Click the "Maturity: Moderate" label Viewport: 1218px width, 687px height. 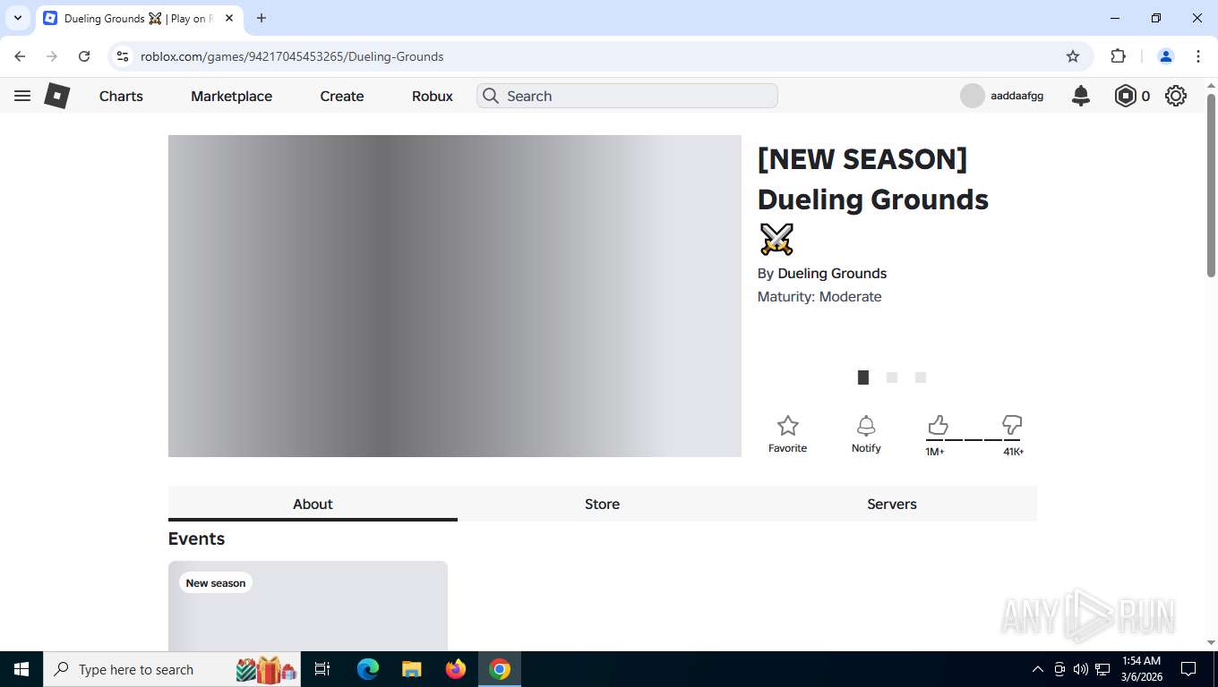tap(819, 297)
